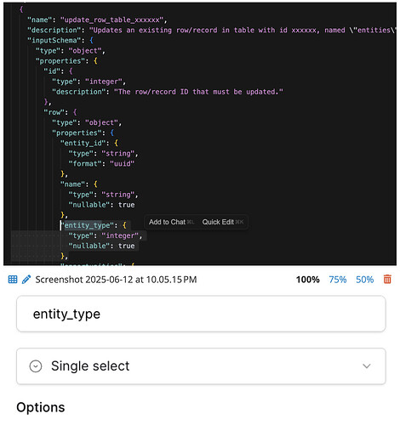Expand the dropdown arrow on the field type selector
400x425 pixels.
click(x=367, y=366)
